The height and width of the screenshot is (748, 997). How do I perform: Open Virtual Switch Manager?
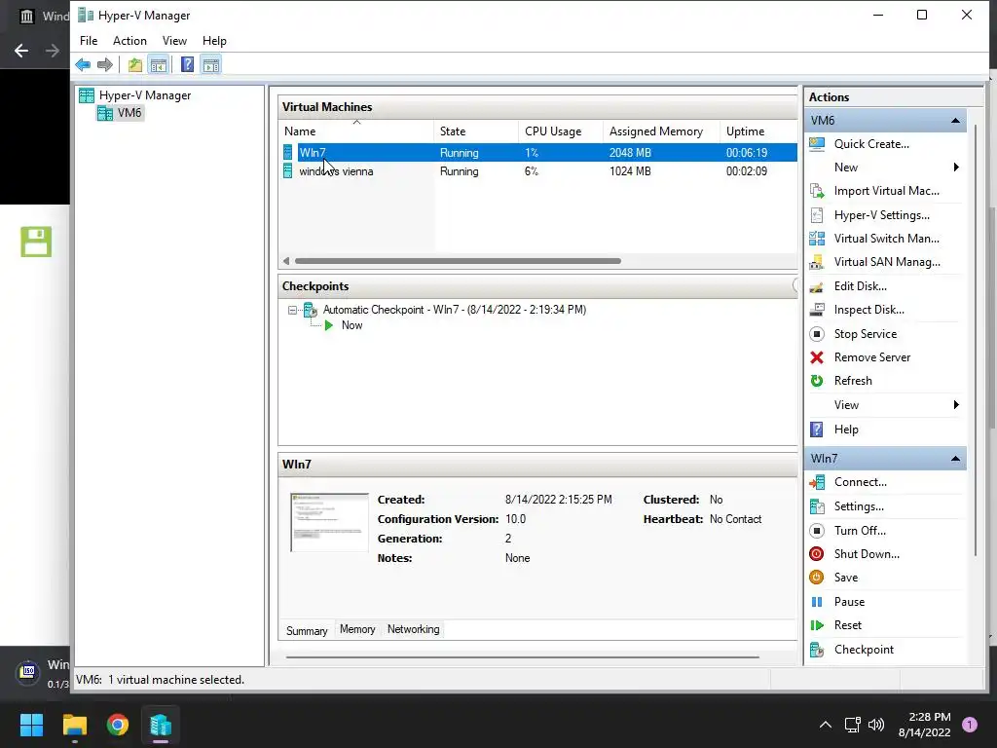(886, 239)
